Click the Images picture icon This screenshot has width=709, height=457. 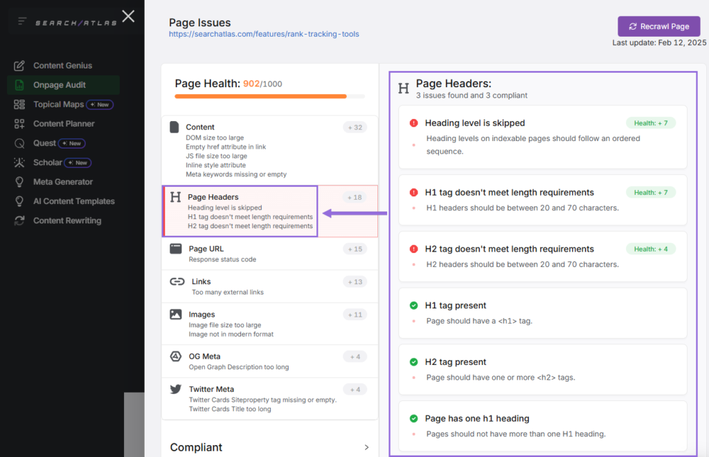pos(175,315)
